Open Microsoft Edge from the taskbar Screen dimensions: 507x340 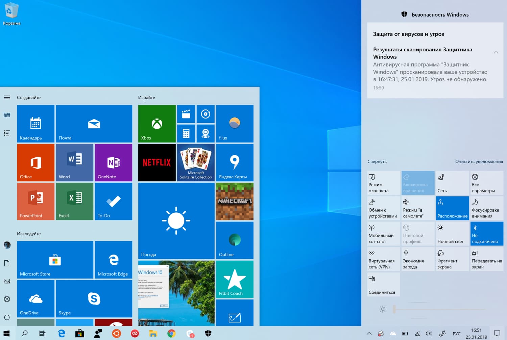point(62,334)
